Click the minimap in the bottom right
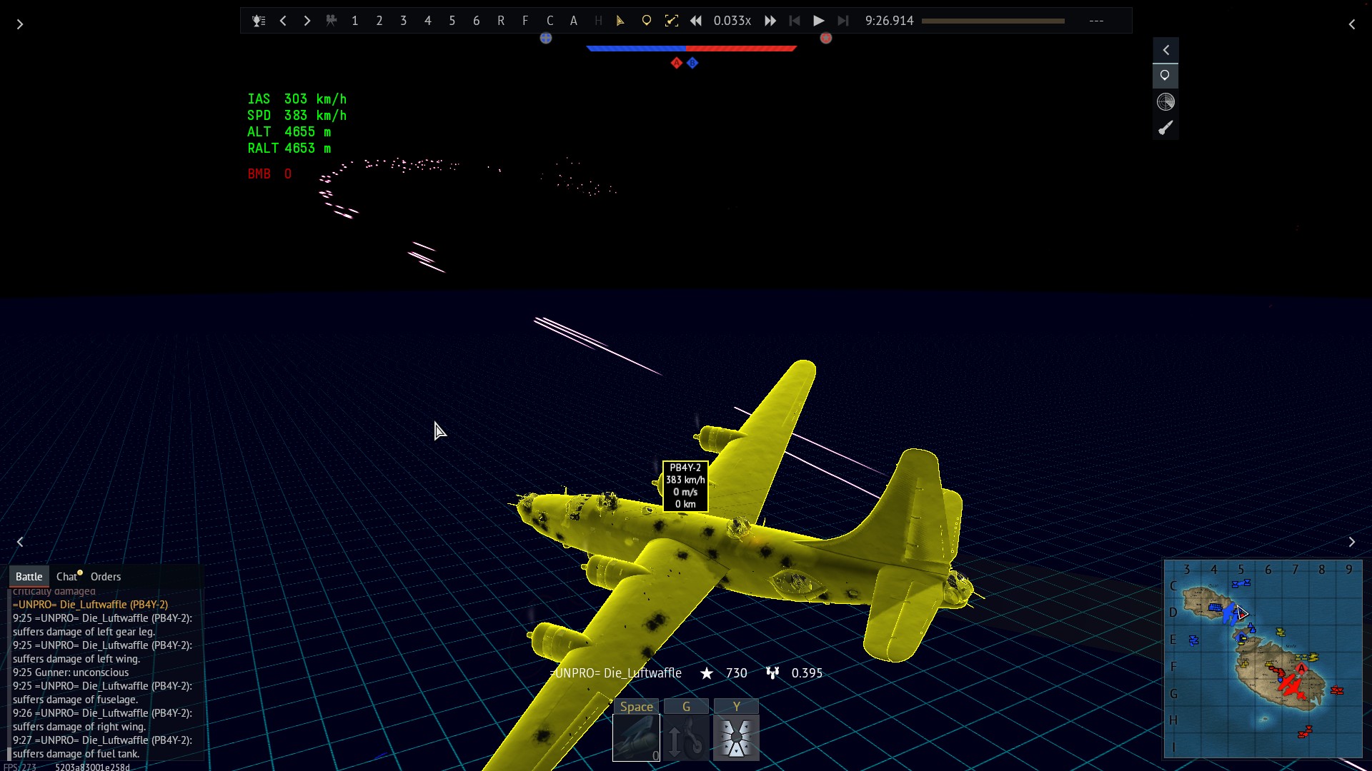The width and height of the screenshot is (1372, 771). point(1263,659)
